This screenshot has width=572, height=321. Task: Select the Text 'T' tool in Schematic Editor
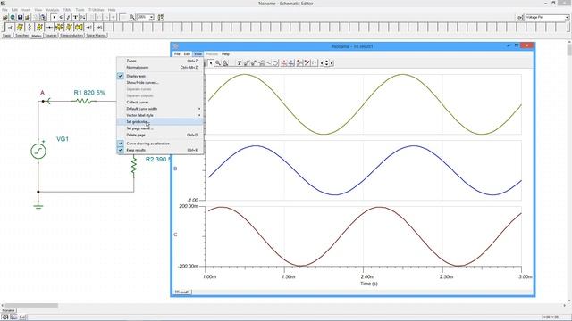pyautogui.click(x=75, y=17)
